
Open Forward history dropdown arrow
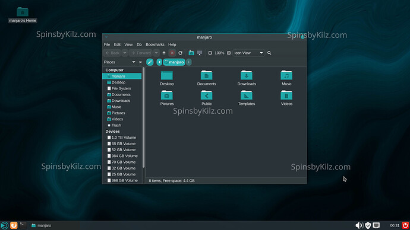(156, 53)
